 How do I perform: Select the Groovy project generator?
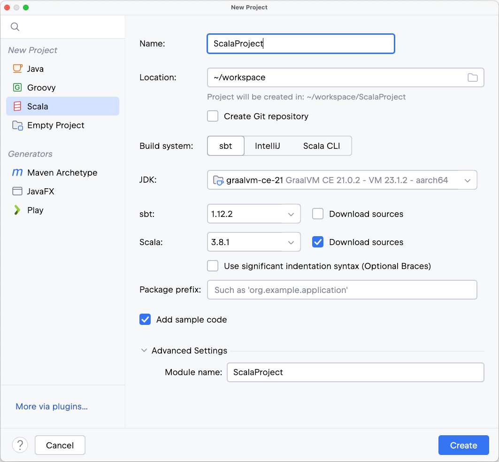point(42,87)
